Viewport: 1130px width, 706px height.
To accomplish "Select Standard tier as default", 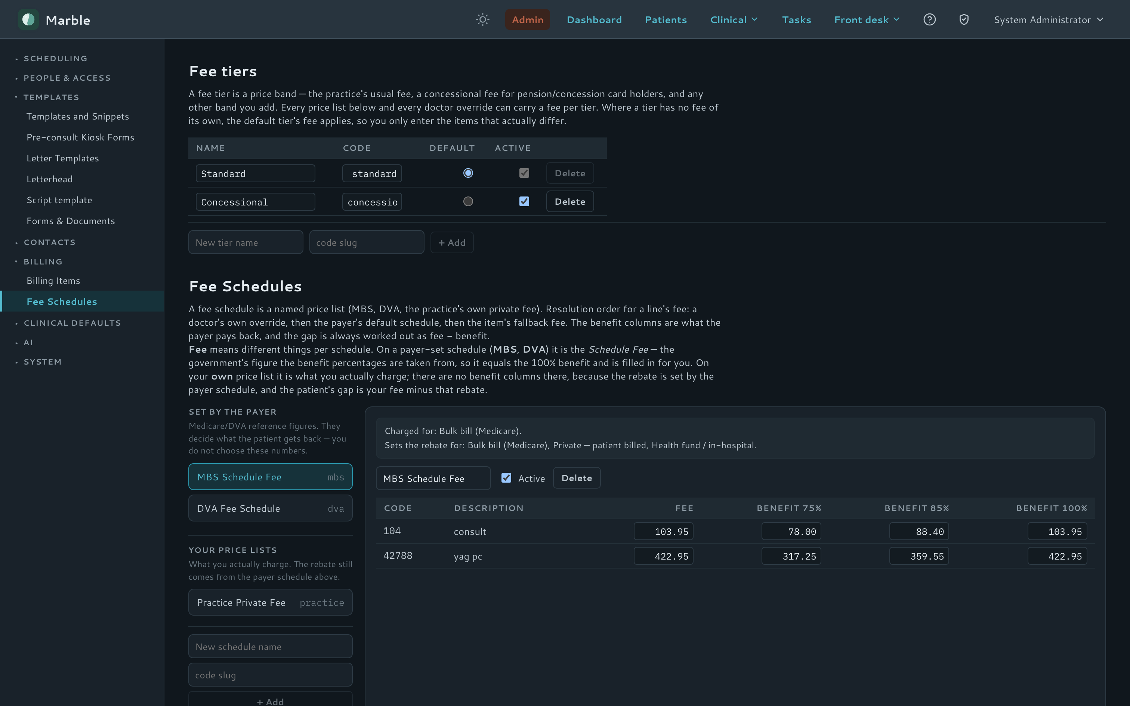I will coord(468,173).
